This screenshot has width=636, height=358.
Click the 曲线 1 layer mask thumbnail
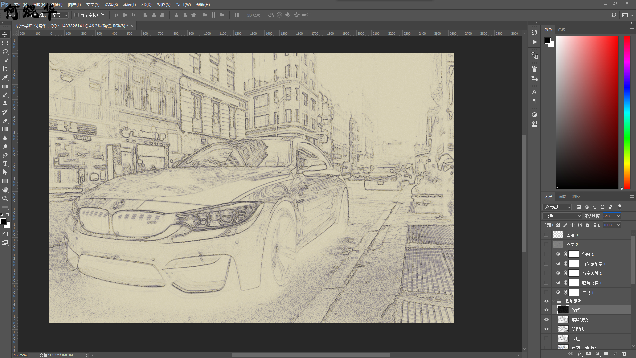coord(574,293)
